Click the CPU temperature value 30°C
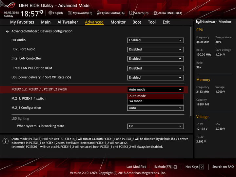 click(x=218, y=42)
